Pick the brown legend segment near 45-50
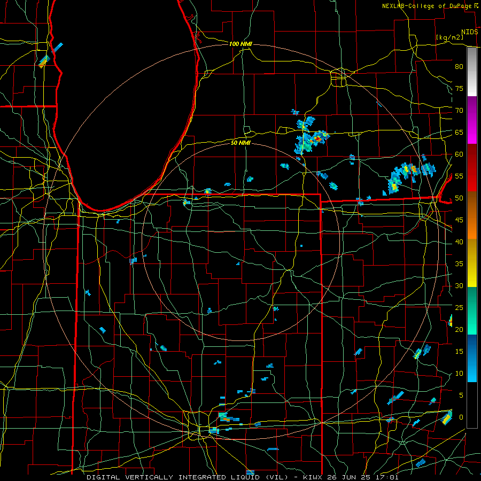The image size is (481, 481). (472, 204)
